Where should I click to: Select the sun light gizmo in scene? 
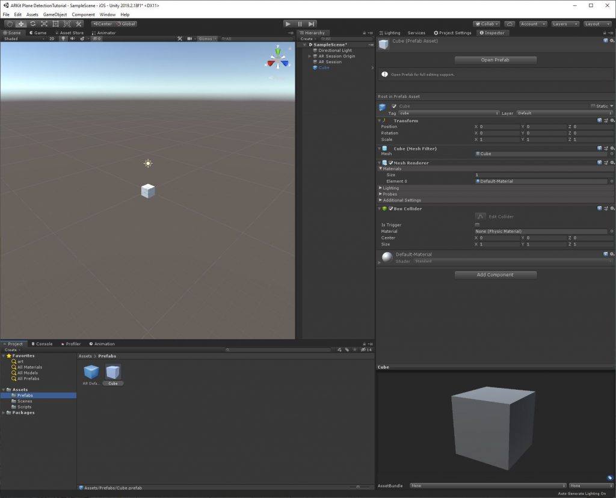pyautogui.click(x=148, y=164)
